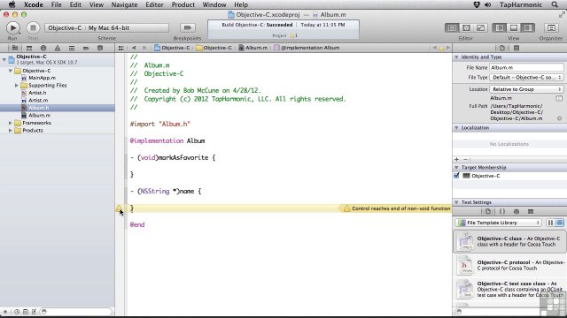Collapse the Text Settings section
Screen dimensions: 567x318
pos(457,202)
